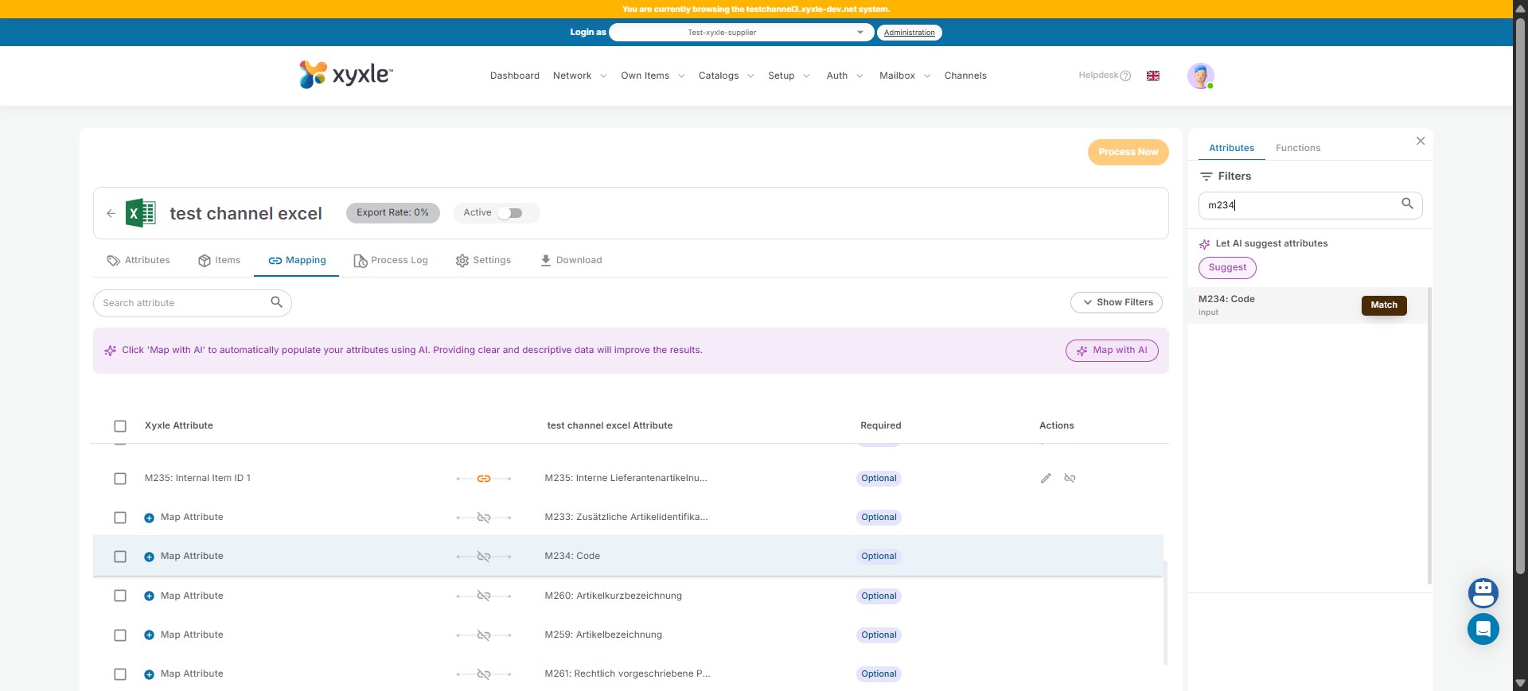Click the edit pencil for M235 row
Image resolution: width=1528 pixels, height=691 pixels.
[1046, 479]
